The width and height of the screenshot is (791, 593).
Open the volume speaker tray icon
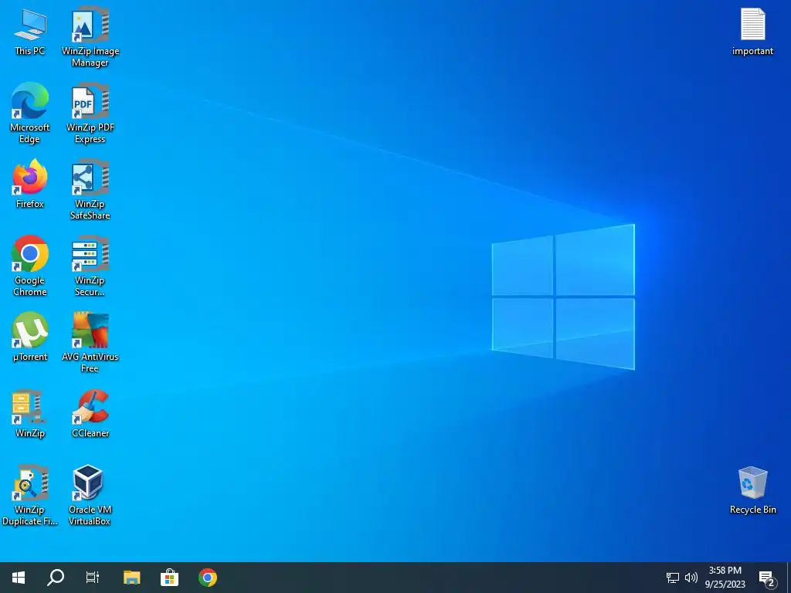pos(691,578)
